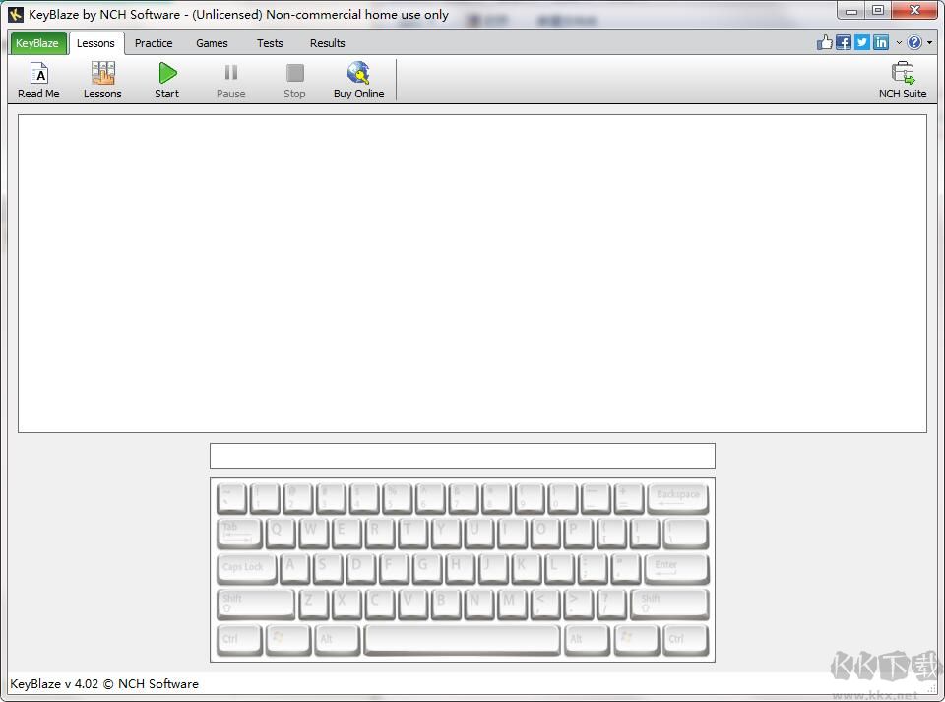945x702 pixels.
Task: Share KeyBlaze on Facebook
Action: [x=844, y=42]
